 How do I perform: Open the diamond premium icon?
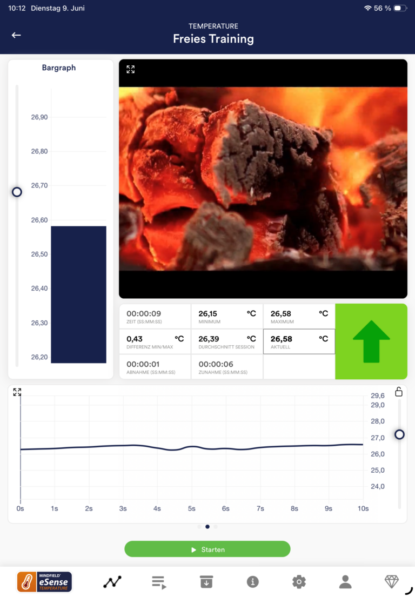tap(391, 581)
